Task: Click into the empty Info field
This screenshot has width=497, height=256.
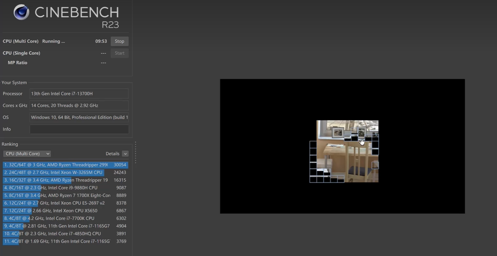Action: coord(79,129)
